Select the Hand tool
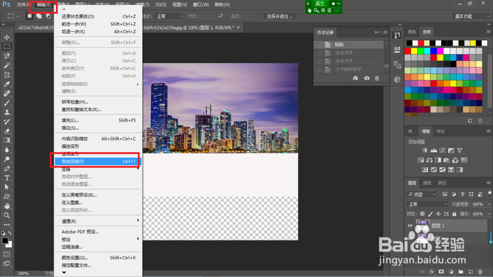 point(6,206)
